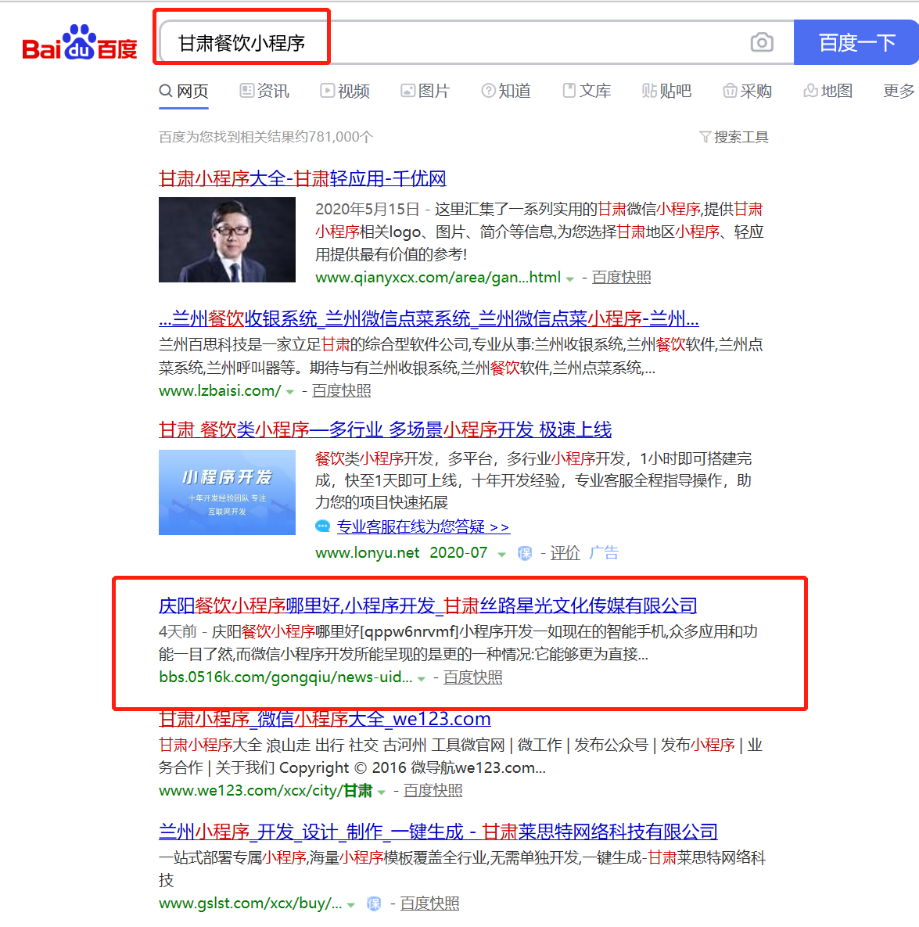Open 百度快照 for the gslst.com result
The width and height of the screenshot is (919, 927).
click(x=429, y=904)
